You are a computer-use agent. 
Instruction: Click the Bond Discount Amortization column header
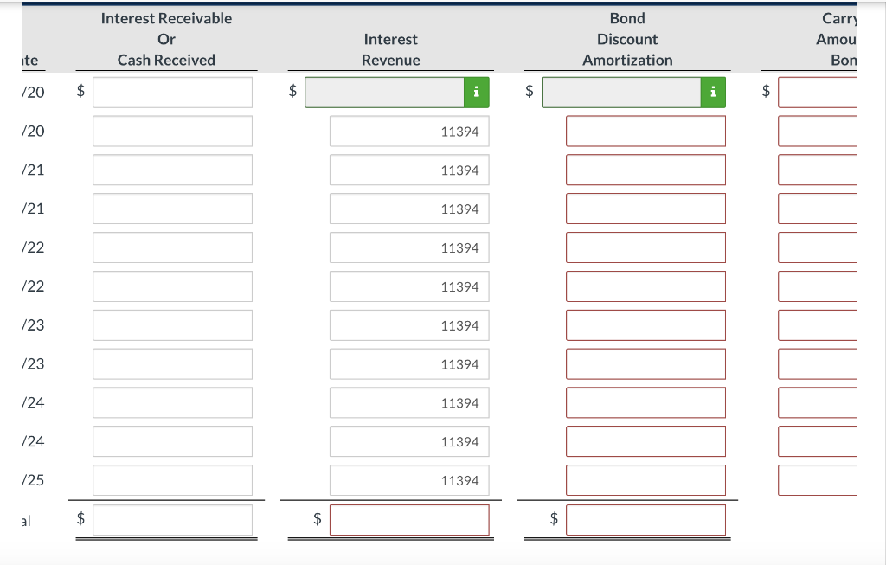(627, 39)
